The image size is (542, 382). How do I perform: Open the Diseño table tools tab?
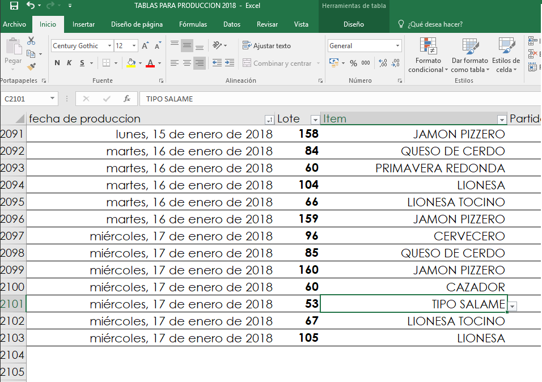pos(353,24)
